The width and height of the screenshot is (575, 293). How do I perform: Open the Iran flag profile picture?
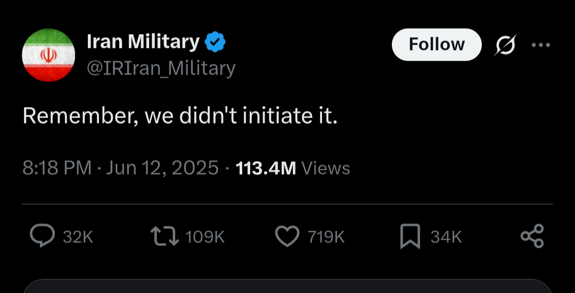[x=48, y=55]
